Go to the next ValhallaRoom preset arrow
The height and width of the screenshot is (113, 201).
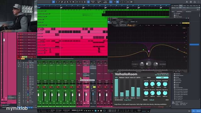coord(168,100)
